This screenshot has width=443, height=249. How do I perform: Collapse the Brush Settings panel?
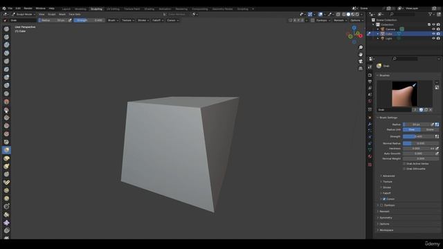click(x=388, y=118)
